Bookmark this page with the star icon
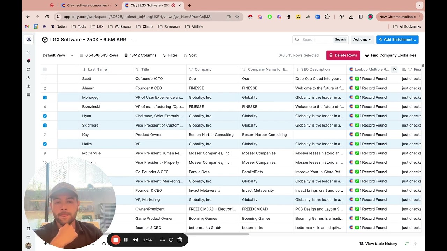This screenshot has height=251, width=447. [x=237, y=17]
